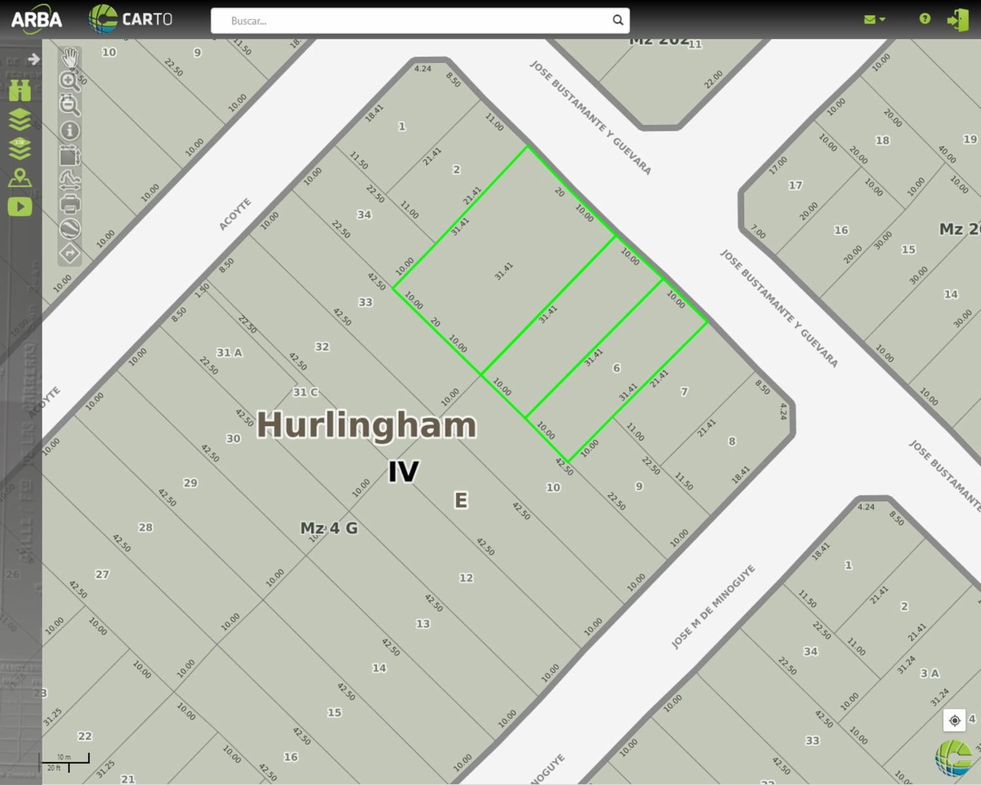
Task: Open the envelope messages dropdown
Action: (874, 20)
